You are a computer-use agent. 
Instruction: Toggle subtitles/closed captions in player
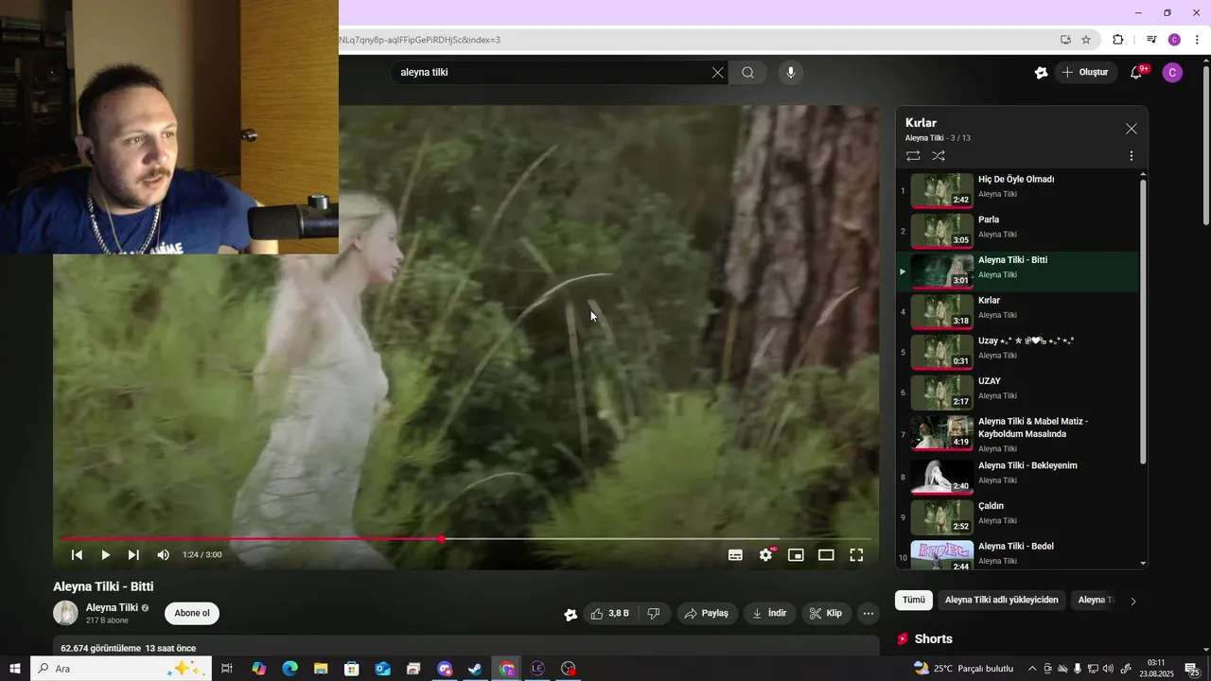pos(735,555)
